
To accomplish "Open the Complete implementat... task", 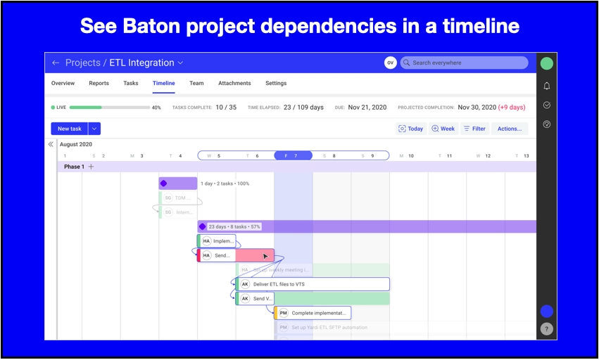I will 313,313.
